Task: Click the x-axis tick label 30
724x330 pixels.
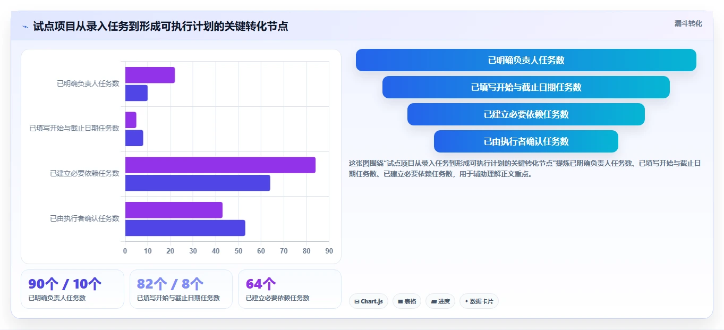Action: pyautogui.click(x=193, y=251)
